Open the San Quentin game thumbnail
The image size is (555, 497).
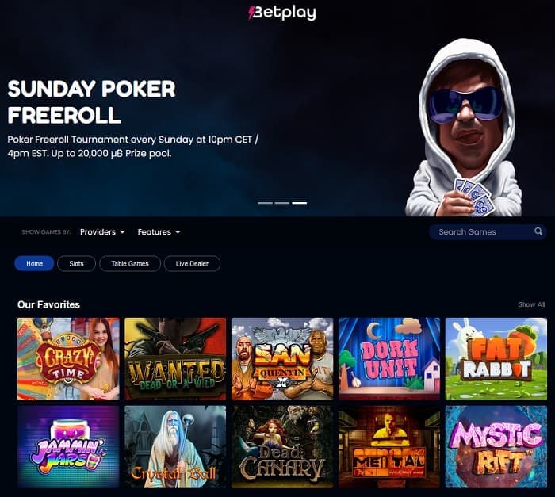[x=282, y=359]
